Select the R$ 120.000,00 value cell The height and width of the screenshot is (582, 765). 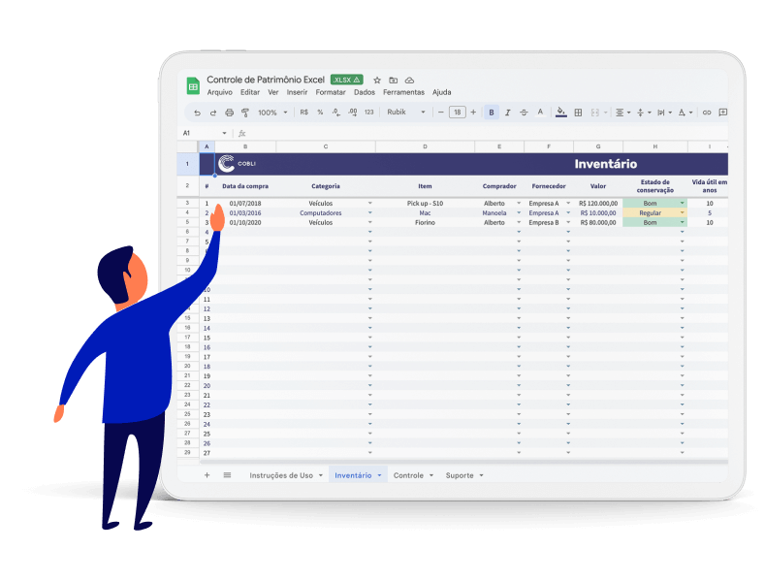[x=598, y=203]
